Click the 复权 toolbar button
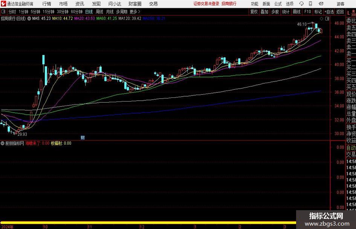 click(x=254, y=12)
